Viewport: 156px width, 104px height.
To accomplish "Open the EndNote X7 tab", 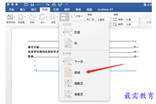I will pos(105,10).
